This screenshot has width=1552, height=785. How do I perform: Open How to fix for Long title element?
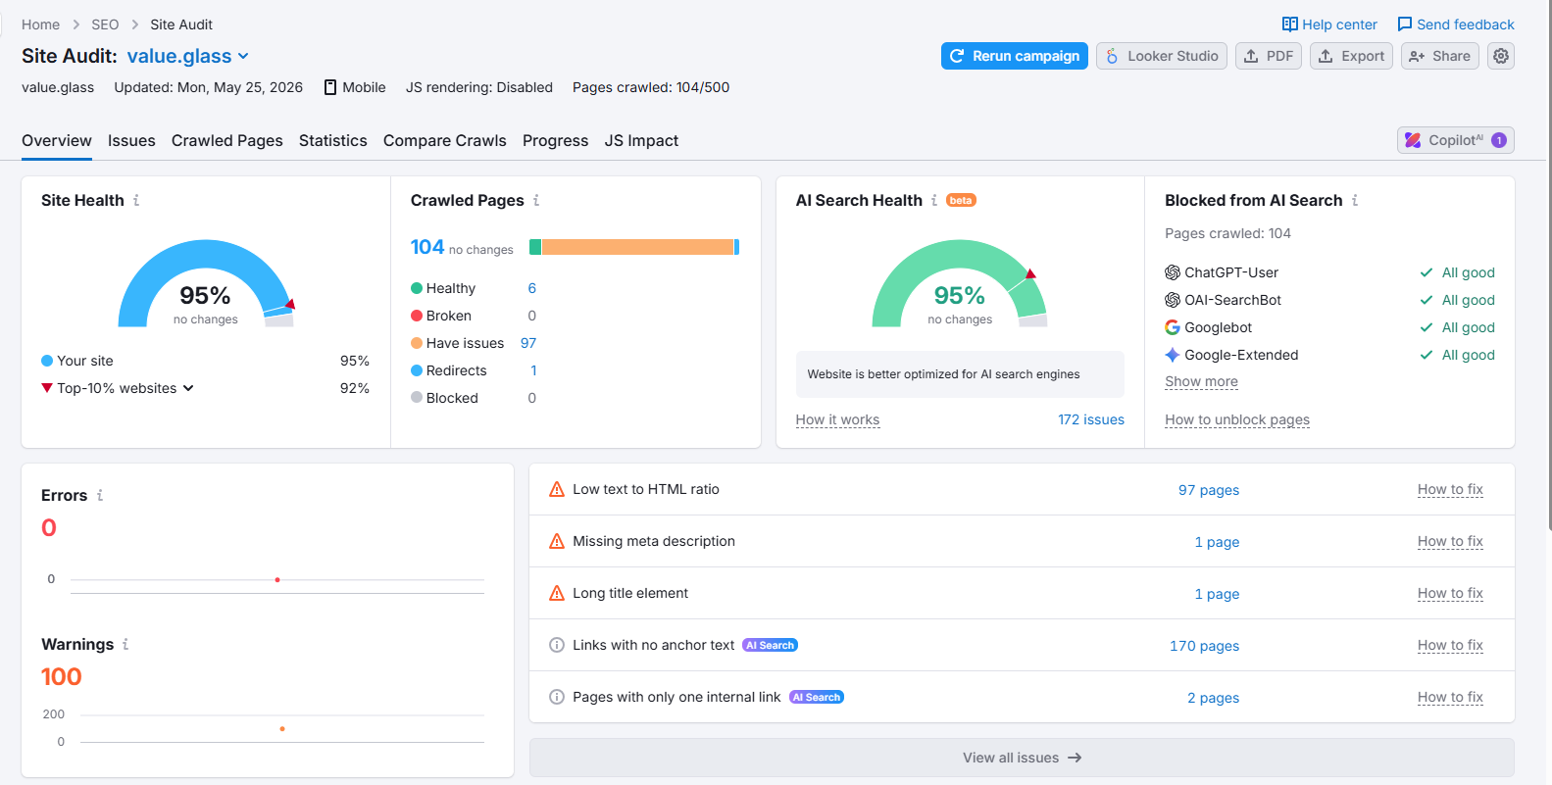pos(1450,593)
